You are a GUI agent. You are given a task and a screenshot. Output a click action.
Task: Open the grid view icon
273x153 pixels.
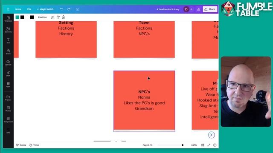(203, 145)
